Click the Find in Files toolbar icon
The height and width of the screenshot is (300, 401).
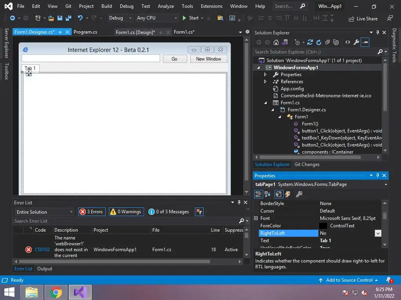click(x=220, y=18)
